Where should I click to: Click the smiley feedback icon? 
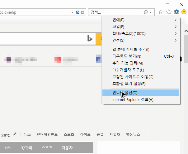tap(184, 12)
